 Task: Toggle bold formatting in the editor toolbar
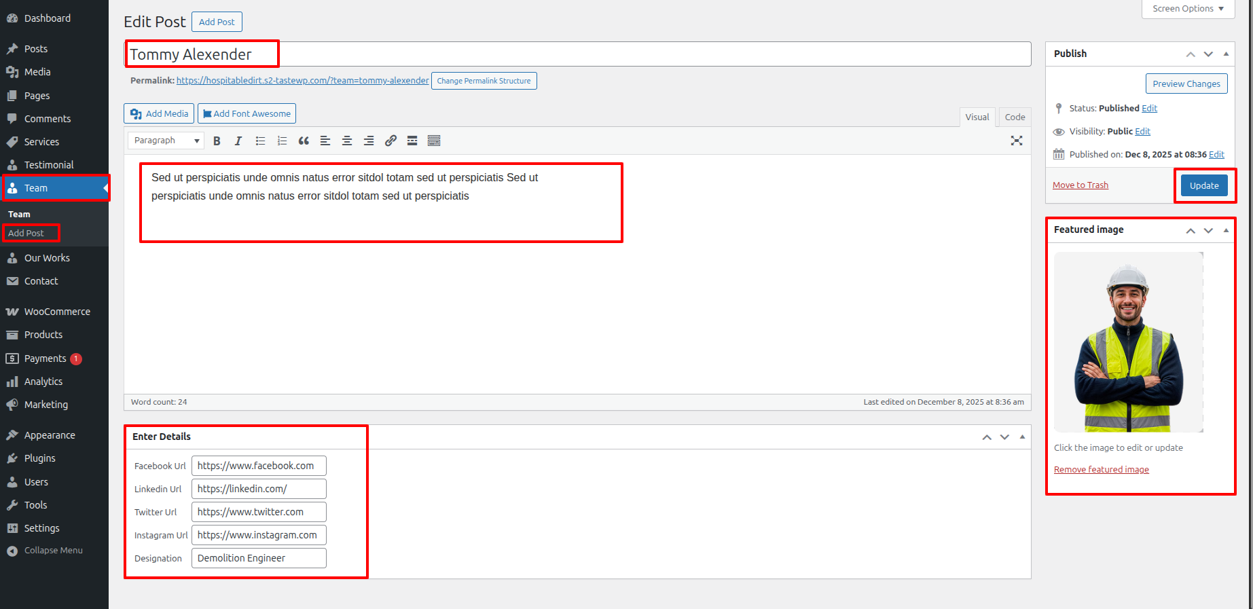pos(217,141)
